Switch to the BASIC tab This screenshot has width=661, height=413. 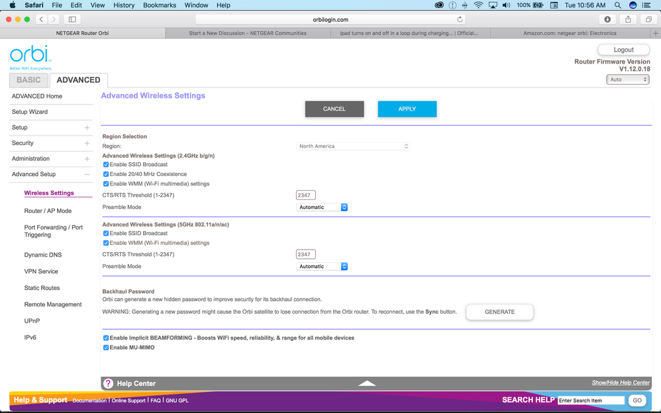[x=28, y=80]
